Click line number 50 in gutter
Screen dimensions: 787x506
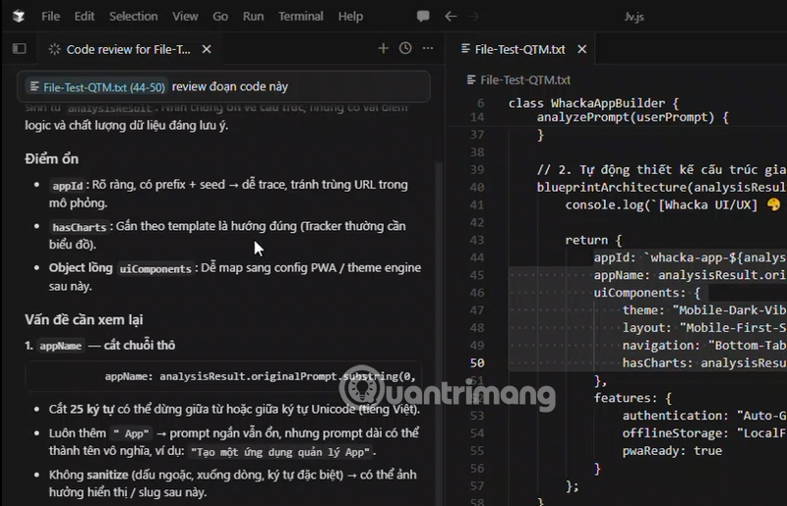[477, 364]
